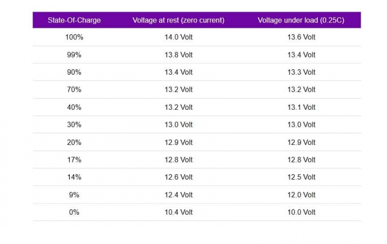Viewport: 387px width, 244px height.
Task: Click the 13.3 Volt under-load cell
Action: pos(301,72)
